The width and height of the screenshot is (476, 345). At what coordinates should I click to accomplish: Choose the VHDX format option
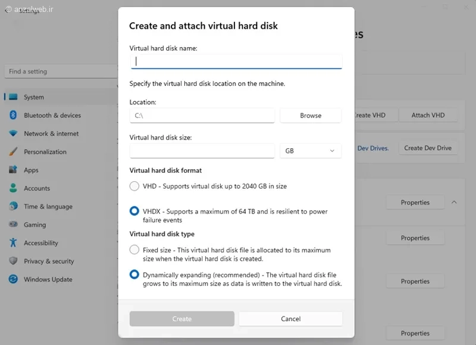(x=134, y=211)
